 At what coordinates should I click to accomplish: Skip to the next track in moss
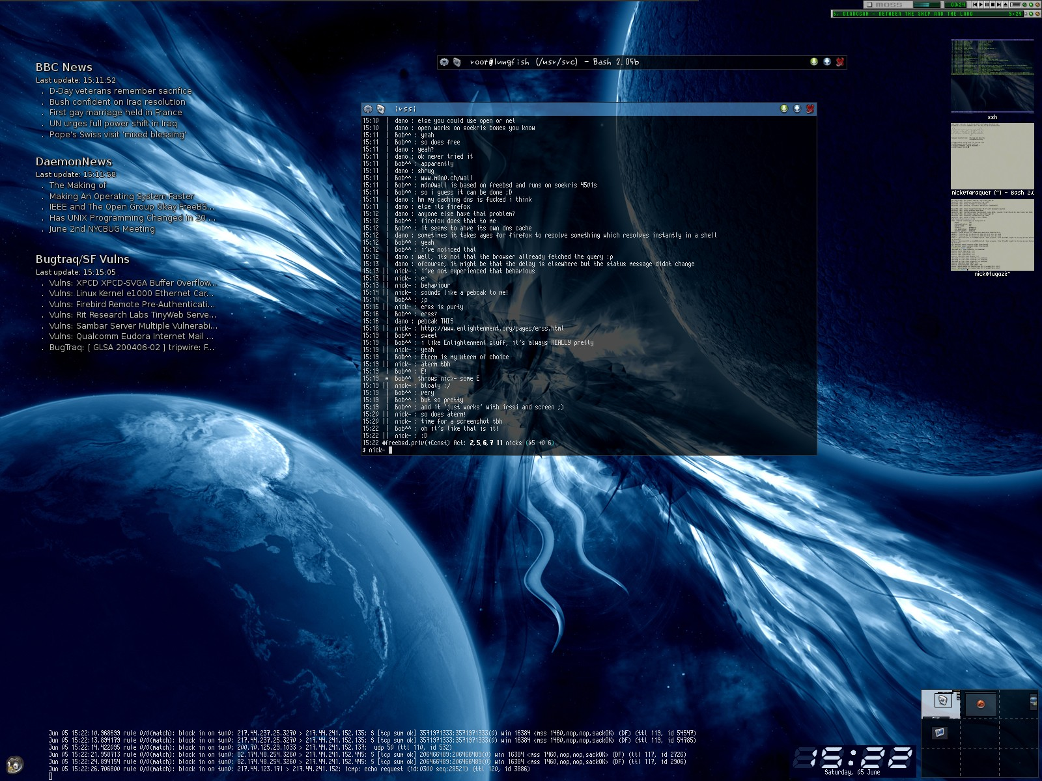tap(999, 5)
